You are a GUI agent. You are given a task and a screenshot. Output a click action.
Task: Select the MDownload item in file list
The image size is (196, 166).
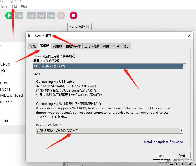(11, 95)
